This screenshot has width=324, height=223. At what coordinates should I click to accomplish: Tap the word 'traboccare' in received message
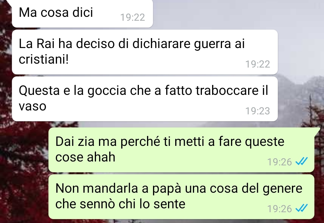click(227, 91)
